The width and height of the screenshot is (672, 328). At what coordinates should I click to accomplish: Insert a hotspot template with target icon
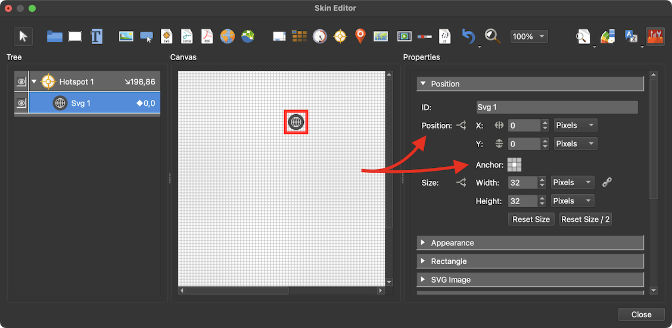[340, 36]
